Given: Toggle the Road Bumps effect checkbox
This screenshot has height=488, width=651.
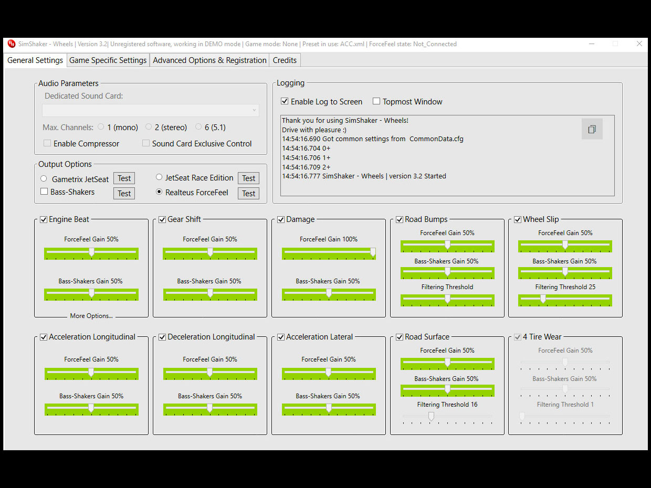Looking at the screenshot, I should [x=400, y=219].
